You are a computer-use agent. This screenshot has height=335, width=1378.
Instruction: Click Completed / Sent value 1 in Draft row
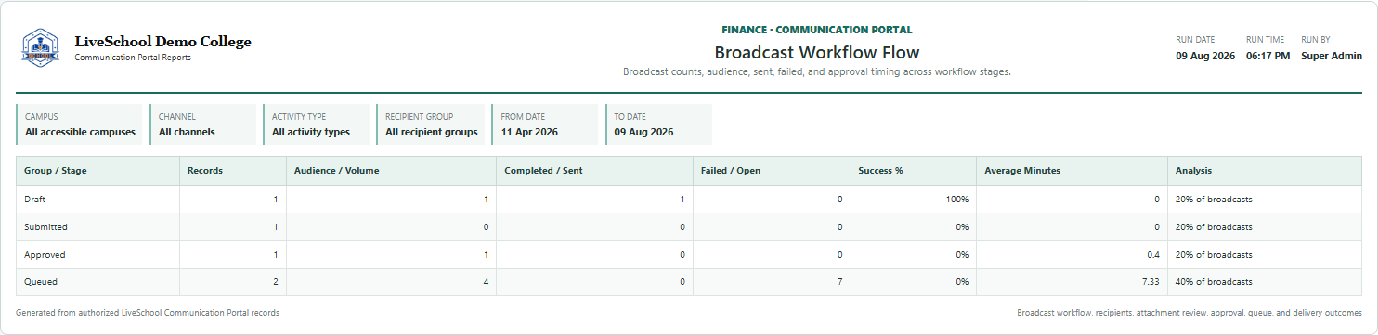coord(682,199)
